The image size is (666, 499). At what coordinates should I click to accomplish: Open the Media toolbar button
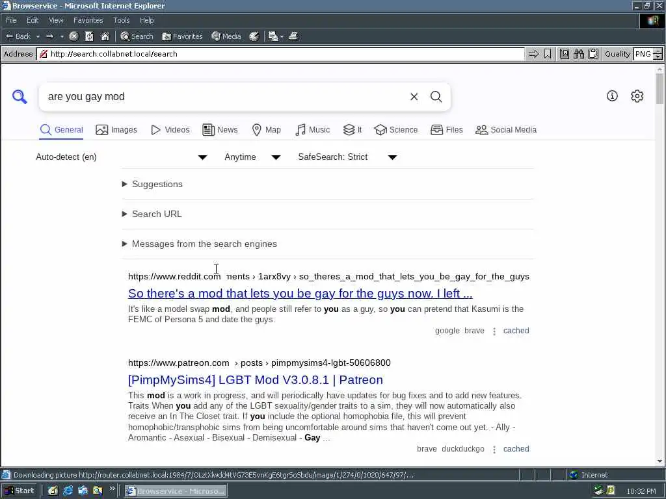(x=226, y=36)
